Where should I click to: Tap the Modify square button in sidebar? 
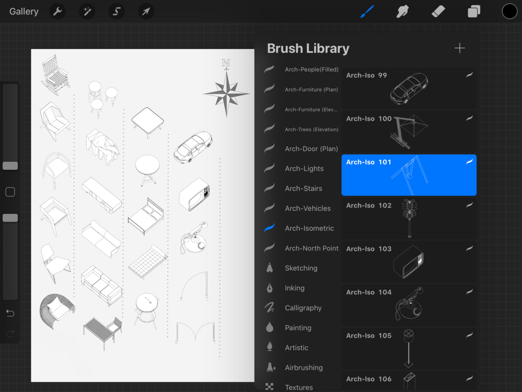(10, 192)
